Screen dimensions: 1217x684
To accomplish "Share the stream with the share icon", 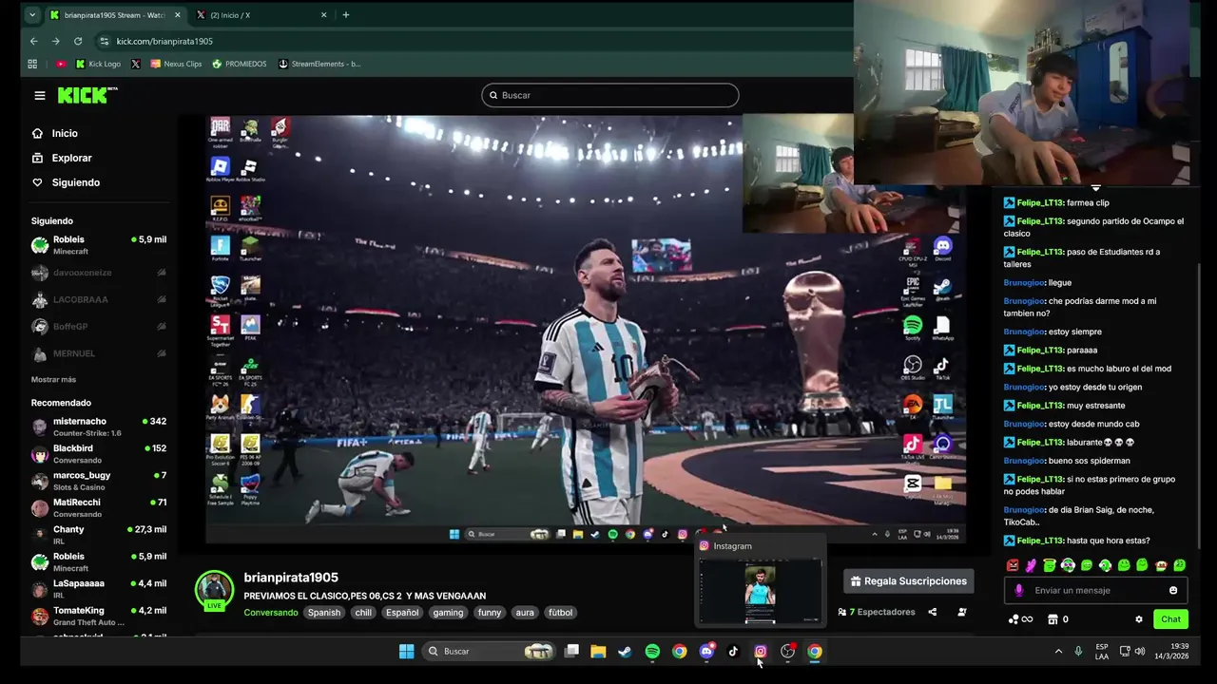I will (932, 612).
